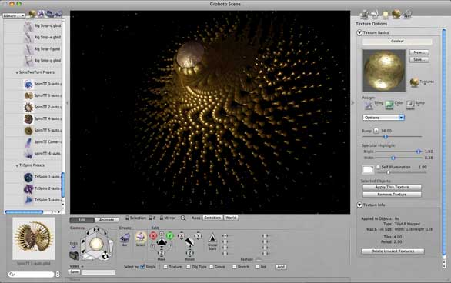Open the Views dropdown arrow
Viewport: 451px width, 283px height.
(x=82, y=266)
